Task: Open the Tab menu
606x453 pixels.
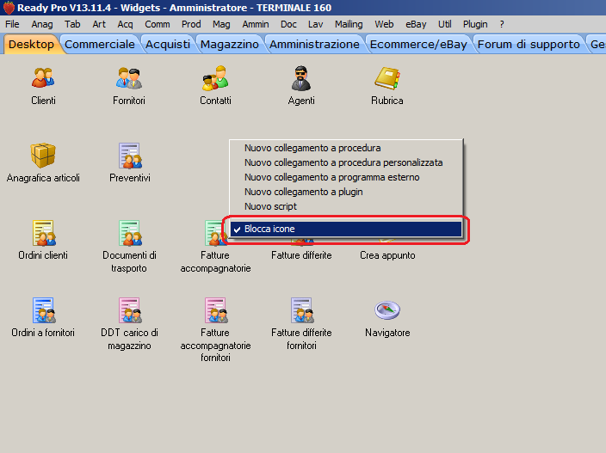Action: pyautogui.click(x=72, y=24)
